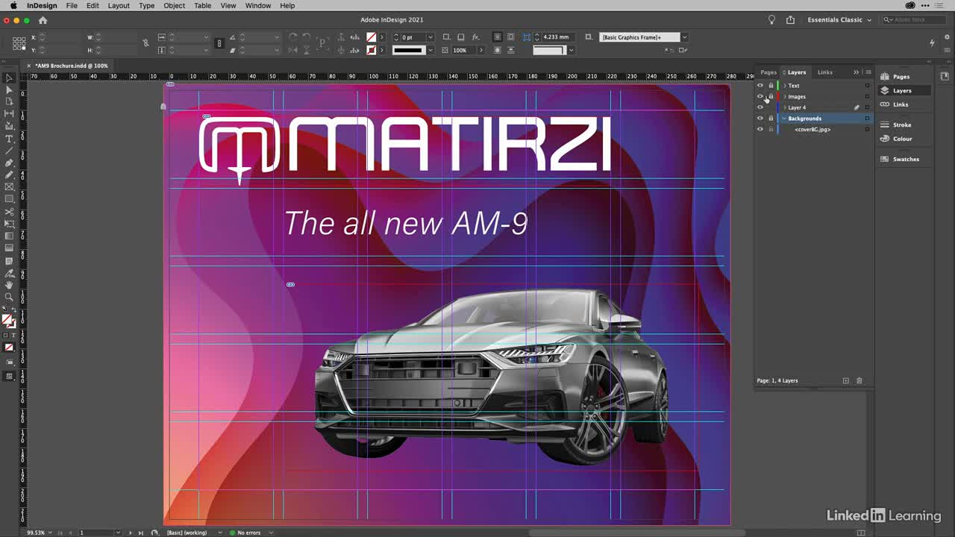Select the Line tool
The height and width of the screenshot is (537, 955).
(9, 151)
